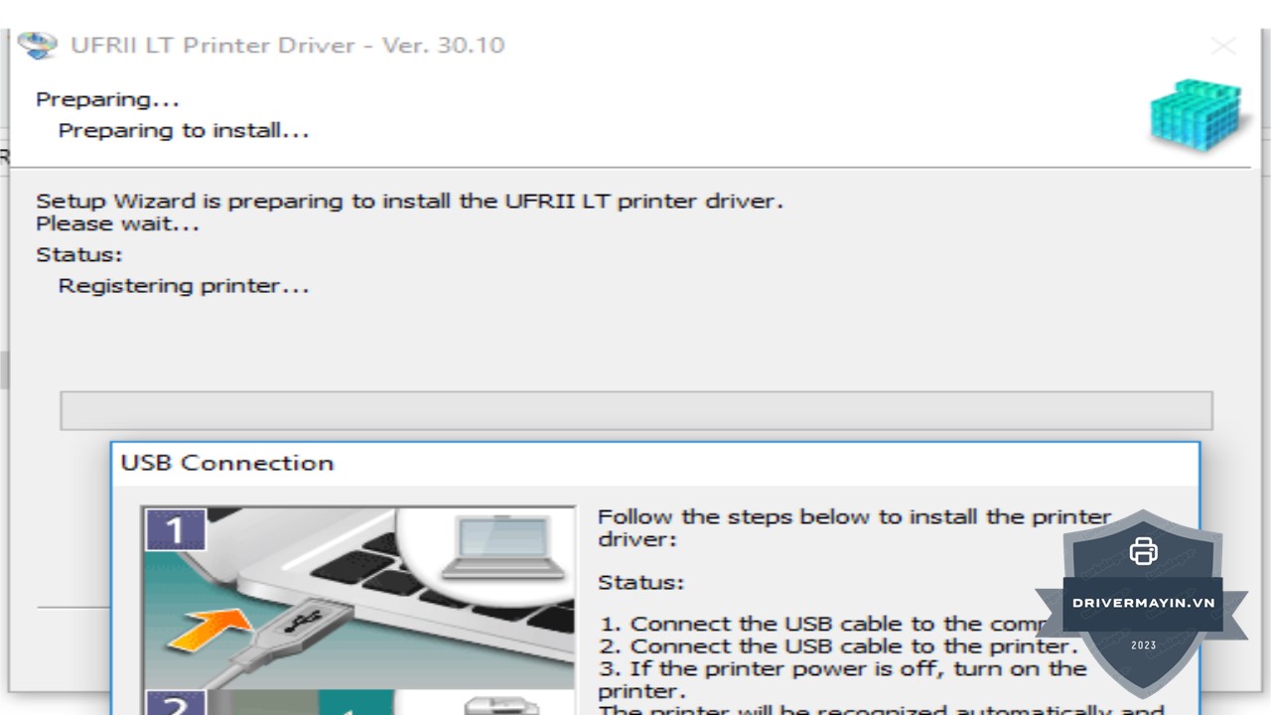
Task: Close the UFRII LT Printer Driver window
Action: [x=1223, y=46]
